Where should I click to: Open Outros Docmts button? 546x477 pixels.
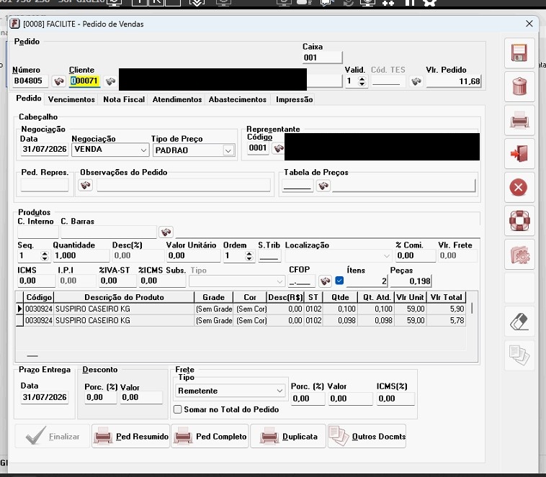pos(367,436)
